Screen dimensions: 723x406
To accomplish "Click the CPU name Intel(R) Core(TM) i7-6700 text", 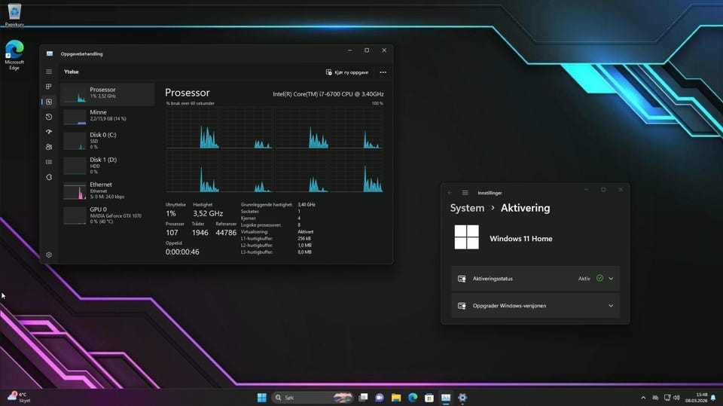I will (328, 94).
